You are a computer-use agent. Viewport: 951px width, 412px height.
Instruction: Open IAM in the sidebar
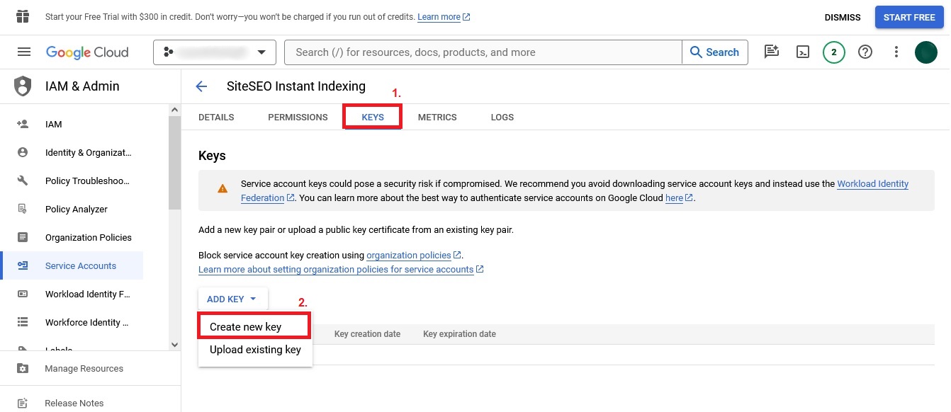click(x=53, y=124)
